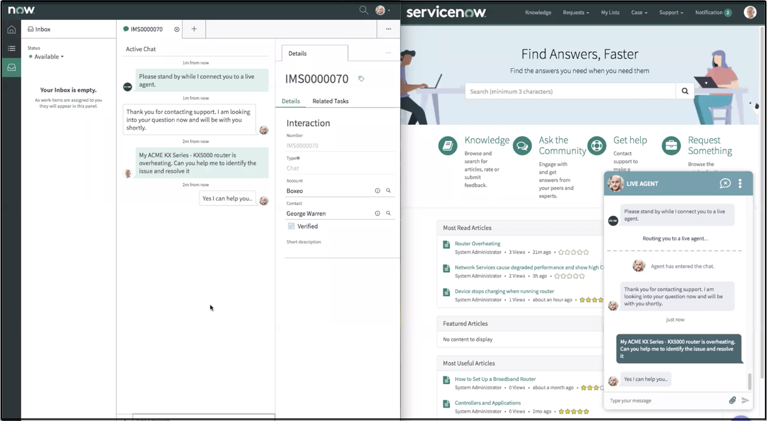Image resolution: width=767 pixels, height=421 pixels.
Task: Open the Get help lifebuoy icon
Action: pos(597,145)
